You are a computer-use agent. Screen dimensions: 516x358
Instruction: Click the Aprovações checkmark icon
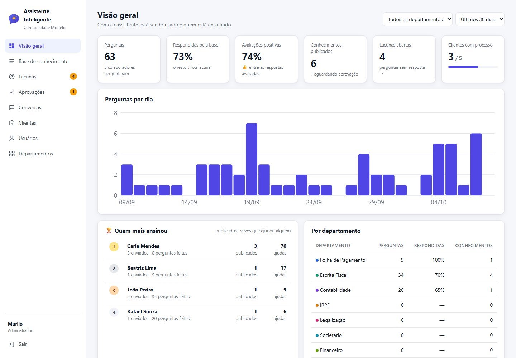coord(12,92)
